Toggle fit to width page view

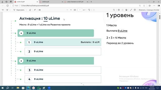click(75, 10)
